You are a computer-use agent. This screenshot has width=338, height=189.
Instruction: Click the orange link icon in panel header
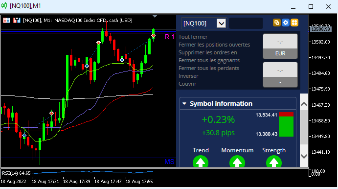276,23
